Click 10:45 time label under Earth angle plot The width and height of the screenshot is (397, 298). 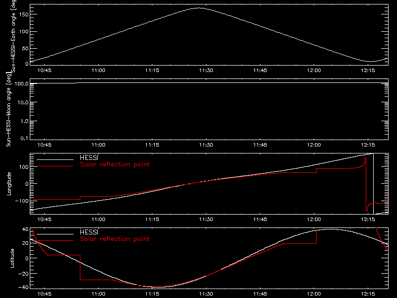tap(44, 71)
